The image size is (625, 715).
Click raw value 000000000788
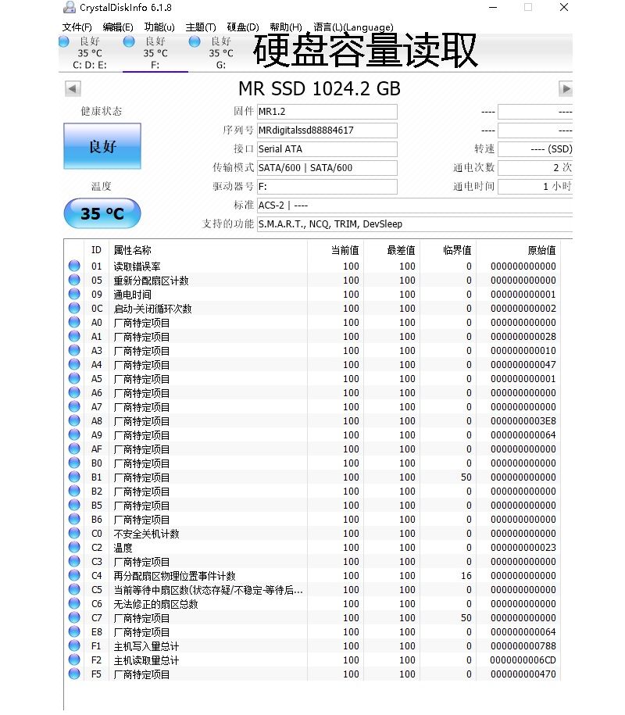coord(523,645)
